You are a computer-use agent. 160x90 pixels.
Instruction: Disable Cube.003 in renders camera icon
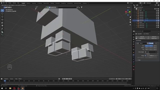click(158, 15)
